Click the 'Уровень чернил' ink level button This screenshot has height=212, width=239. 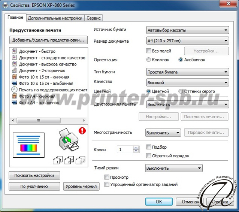81,187
